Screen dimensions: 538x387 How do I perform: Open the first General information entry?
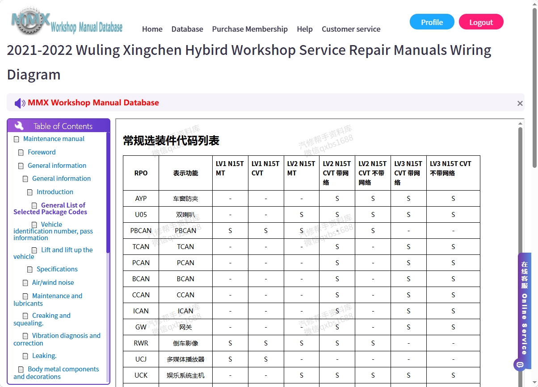57,166
